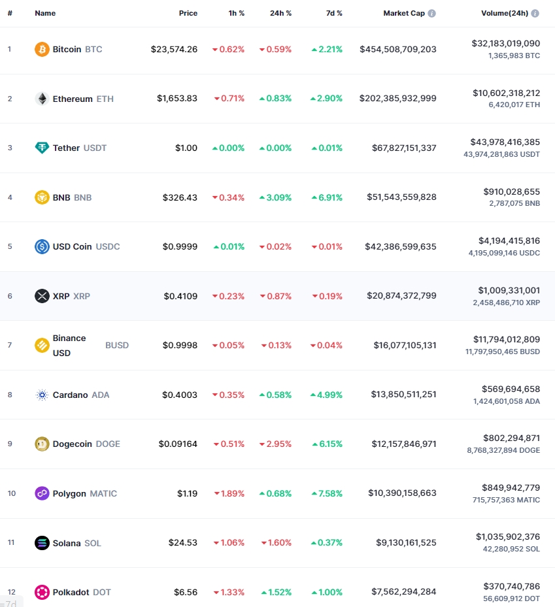
Task: Click the Solana logo icon
Action: point(42,543)
